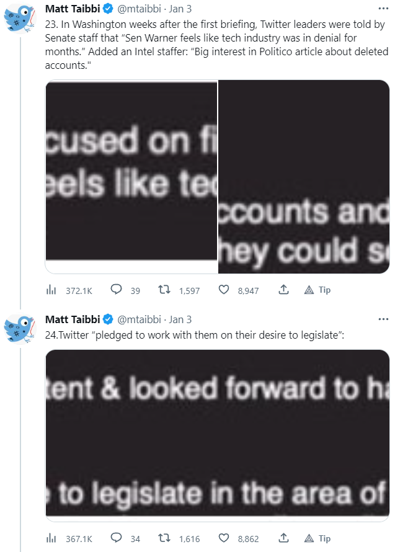Open right image reading 'ccounts and'

click(x=304, y=177)
